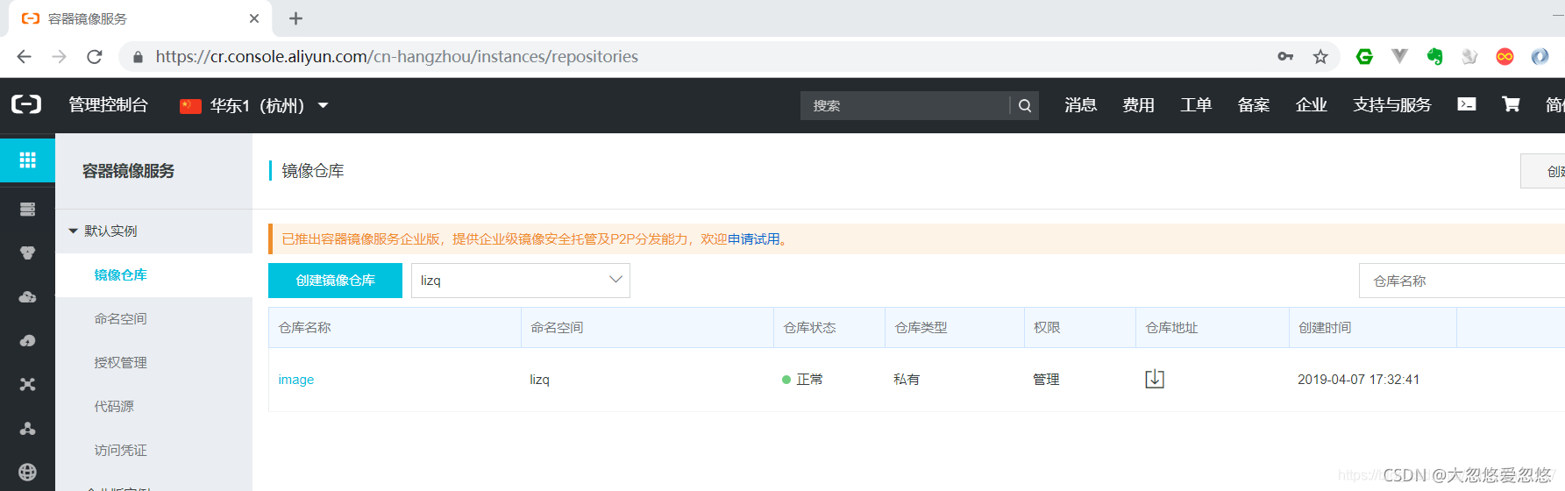The width and height of the screenshot is (1565, 491).
Task: Click the lizq namespace cell in table
Action: [x=539, y=380]
